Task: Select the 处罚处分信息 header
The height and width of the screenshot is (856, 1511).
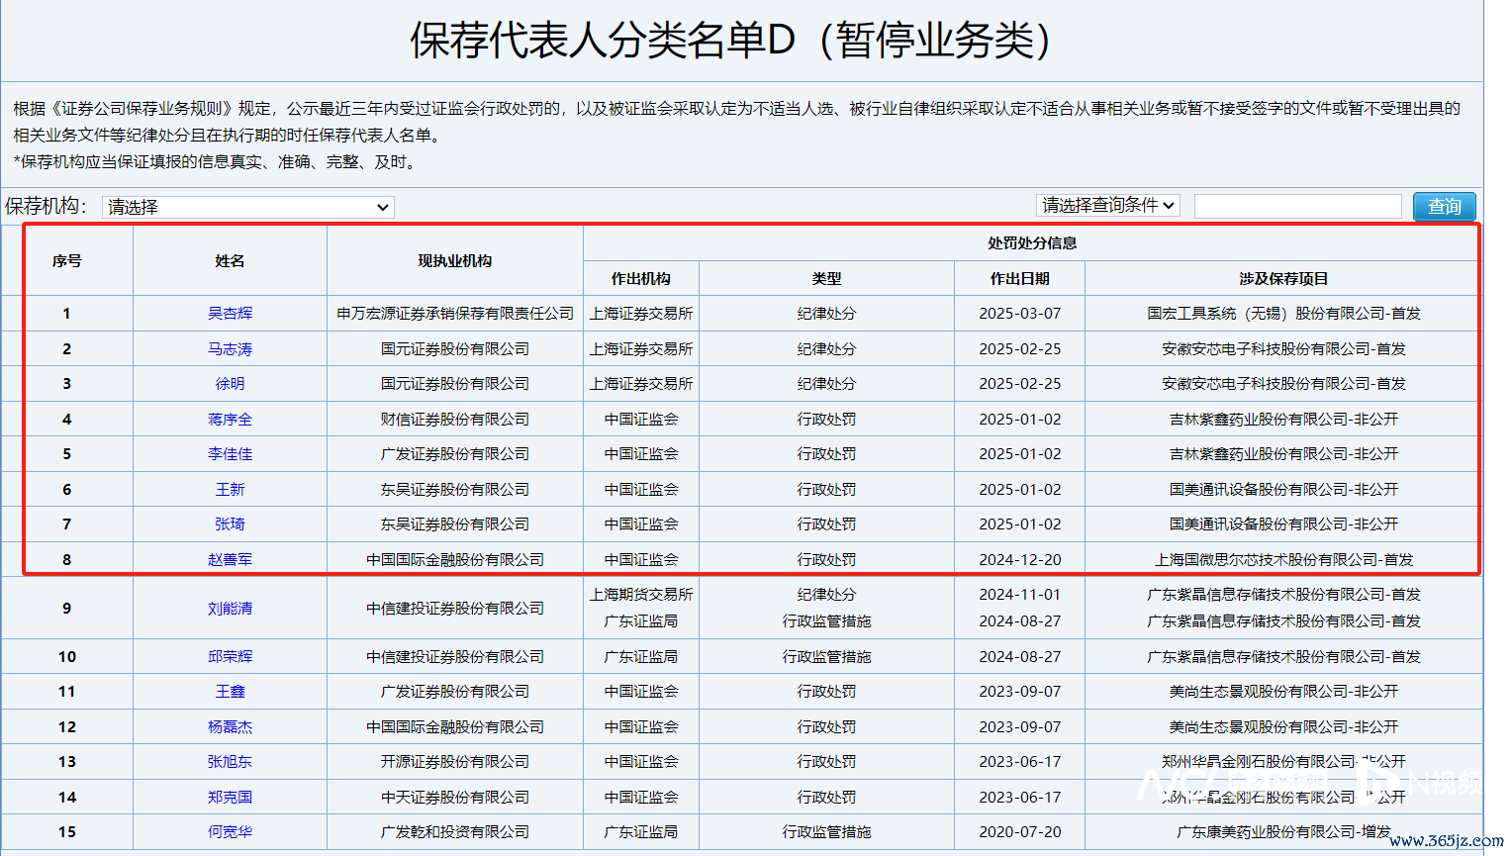Action: point(1032,242)
